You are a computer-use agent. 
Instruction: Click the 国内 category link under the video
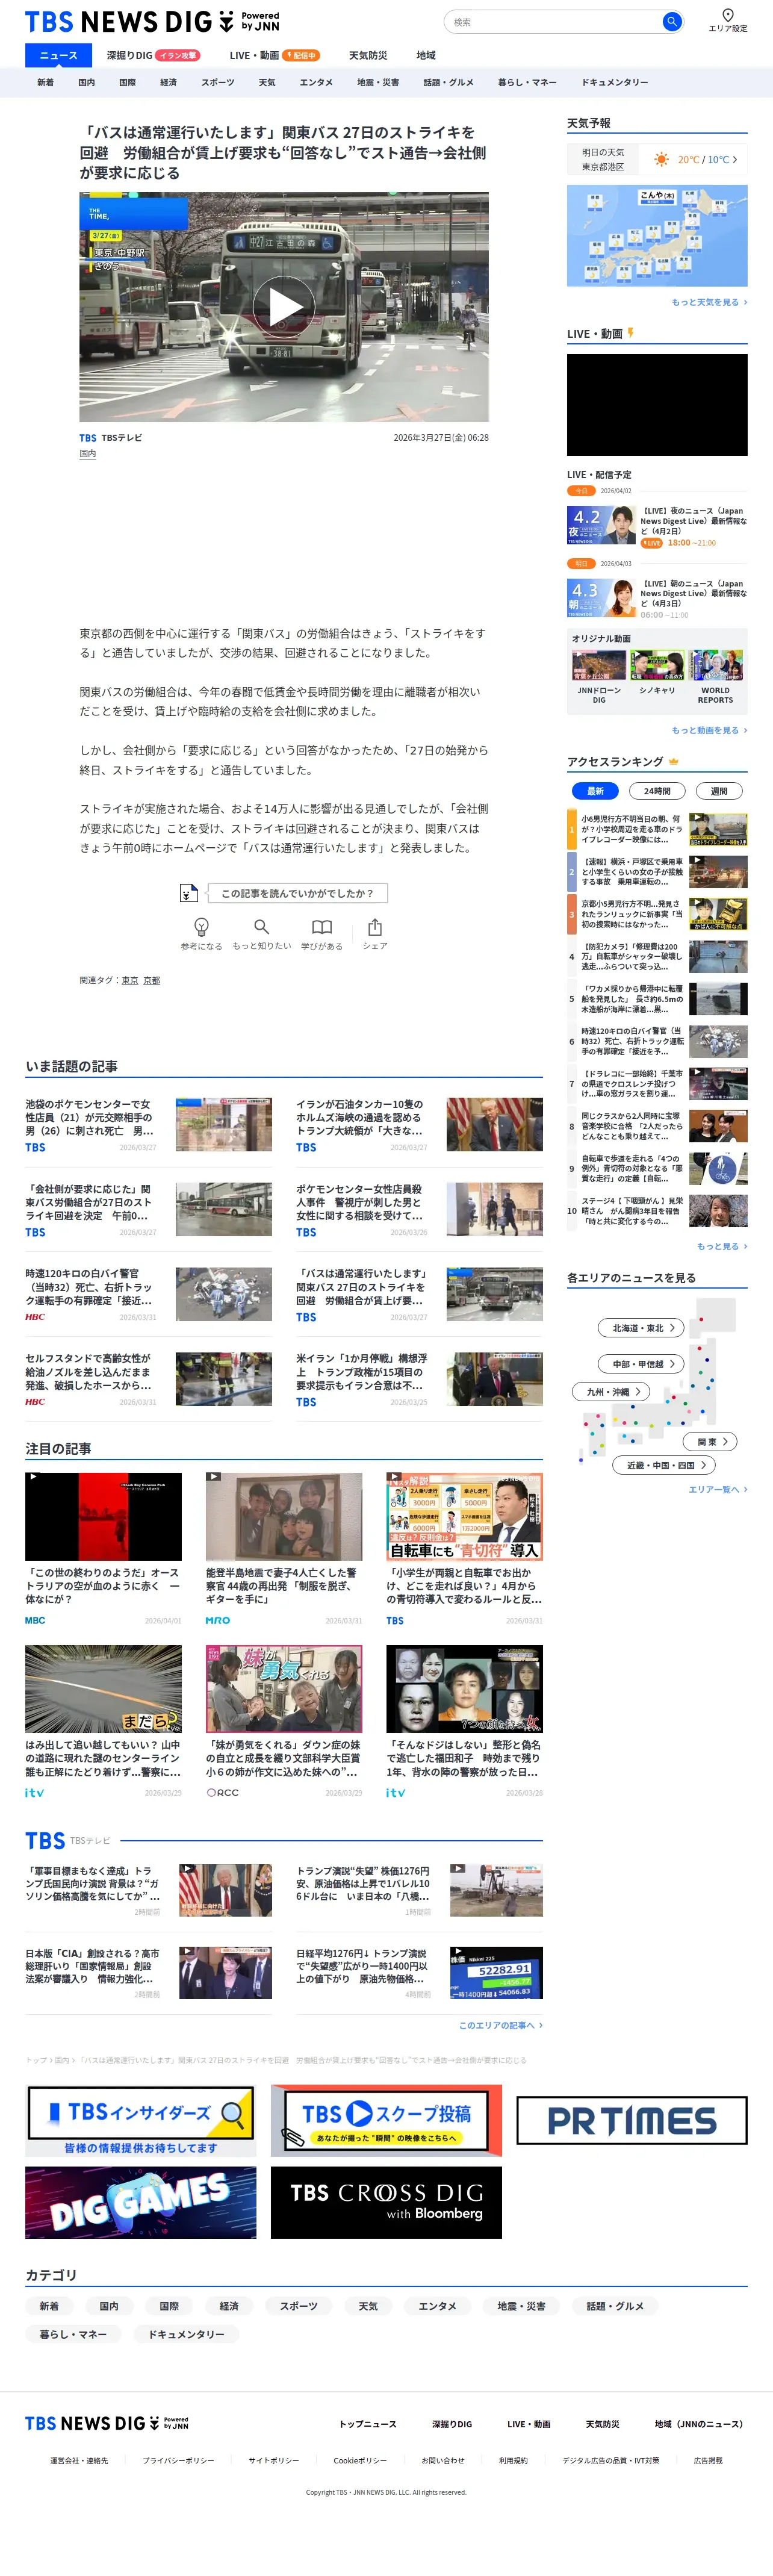[x=88, y=454]
